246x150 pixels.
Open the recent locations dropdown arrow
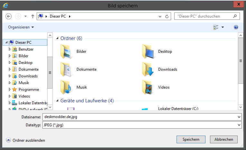[26, 16]
